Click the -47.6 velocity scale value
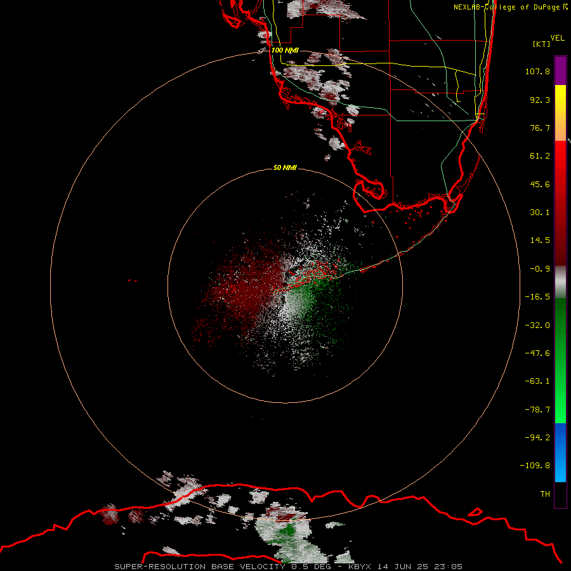Viewport: 571px width, 571px height. click(x=537, y=353)
